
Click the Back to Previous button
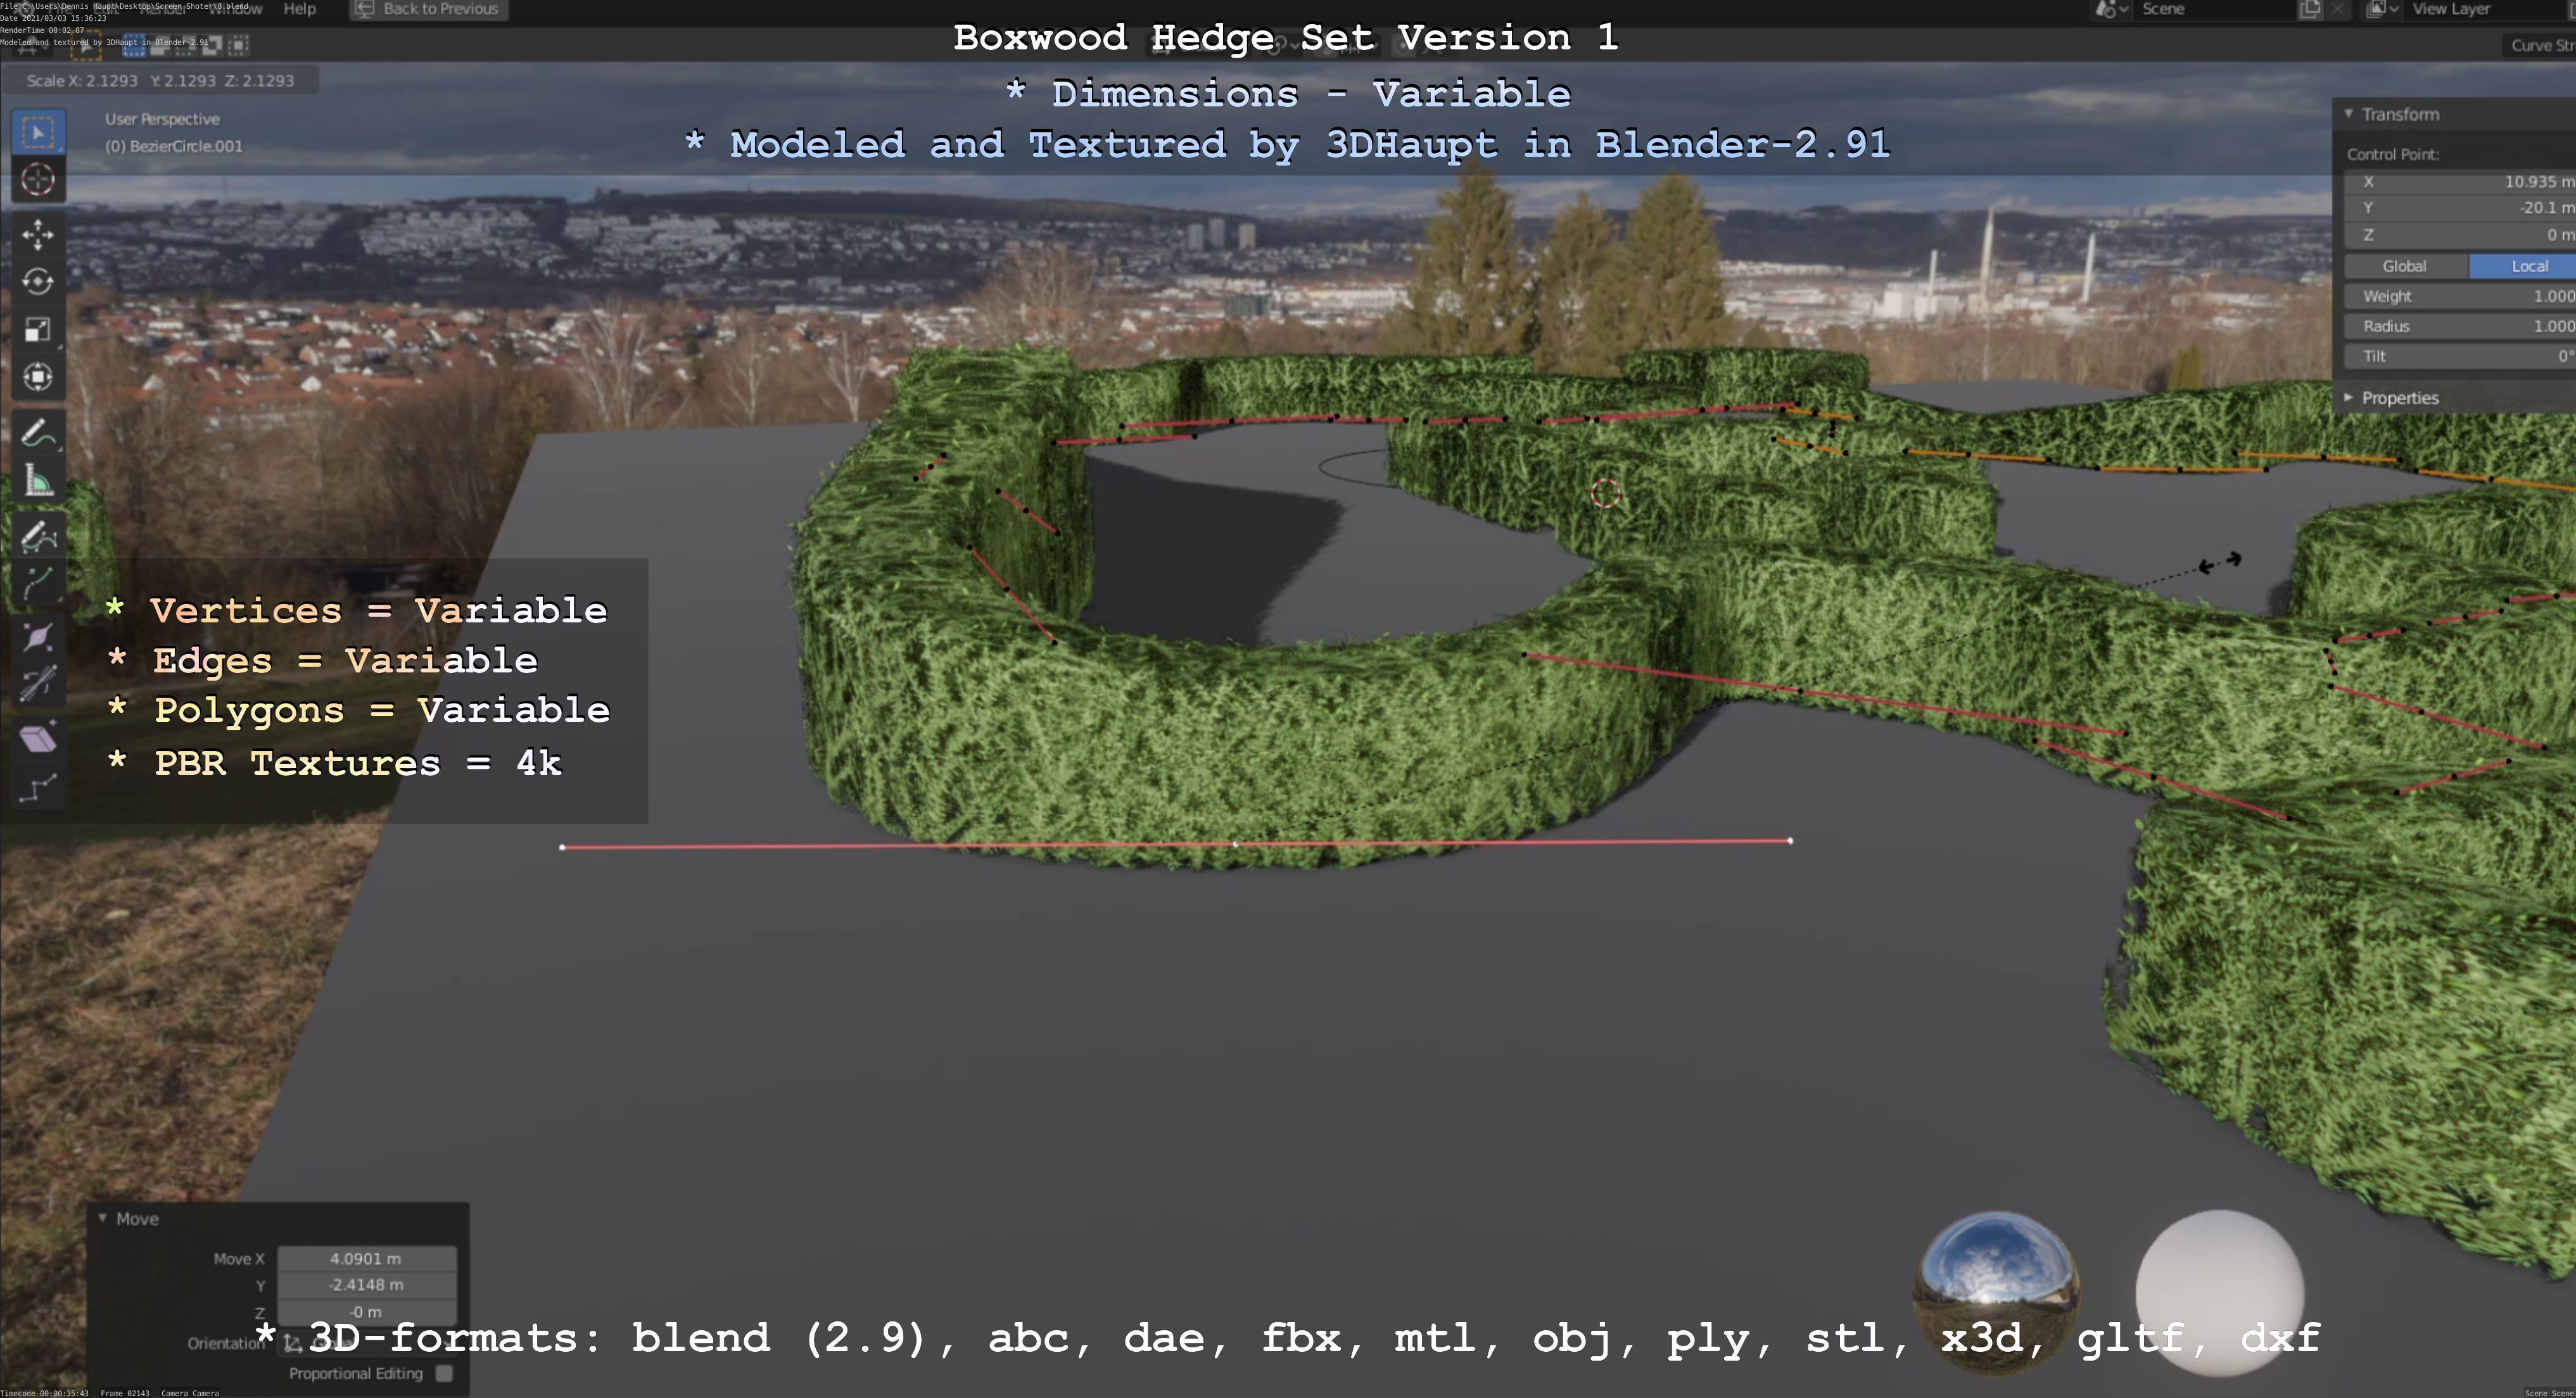[x=429, y=9]
